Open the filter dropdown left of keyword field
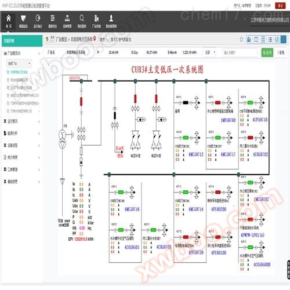Viewport: 290px width, 290px height. 210,52
